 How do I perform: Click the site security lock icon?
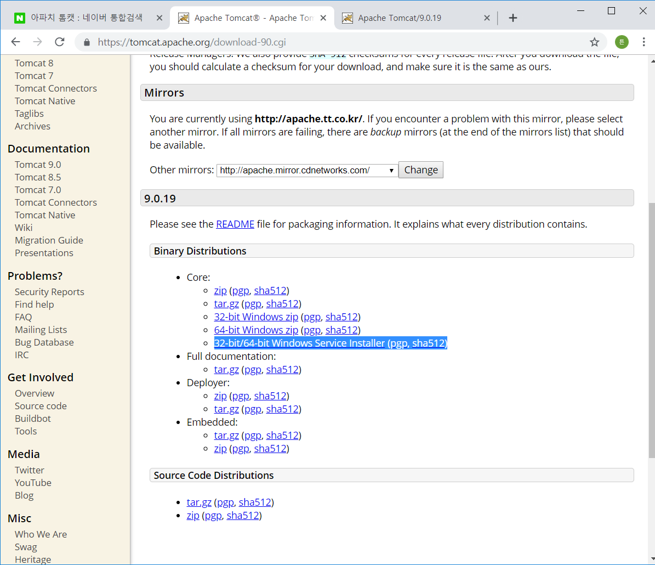pyautogui.click(x=87, y=42)
